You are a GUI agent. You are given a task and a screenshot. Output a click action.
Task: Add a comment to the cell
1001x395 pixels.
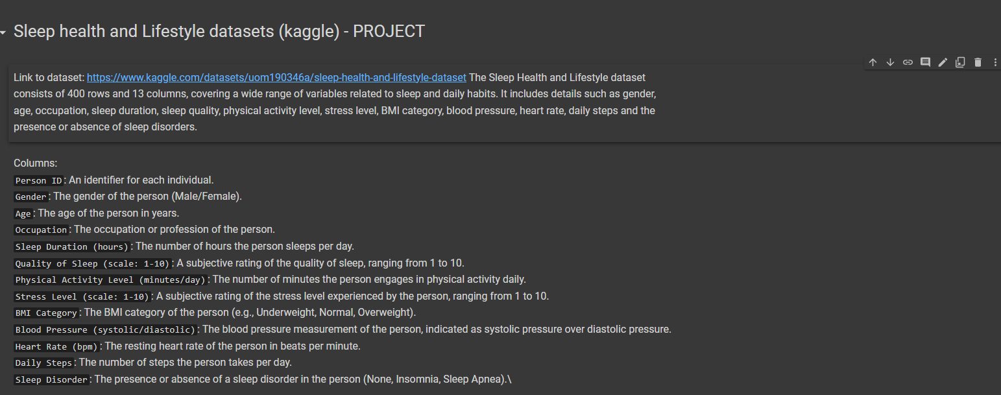pos(925,62)
